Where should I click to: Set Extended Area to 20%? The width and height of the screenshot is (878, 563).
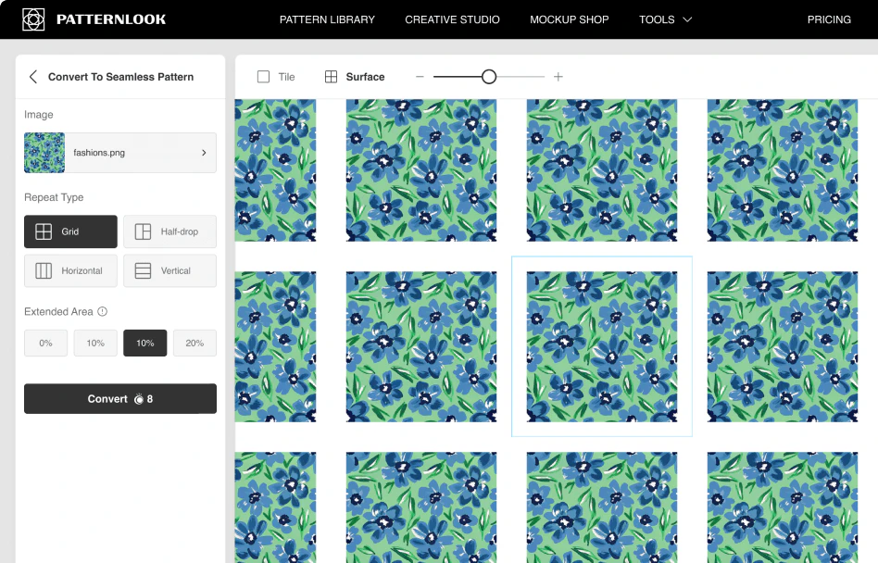tap(194, 344)
